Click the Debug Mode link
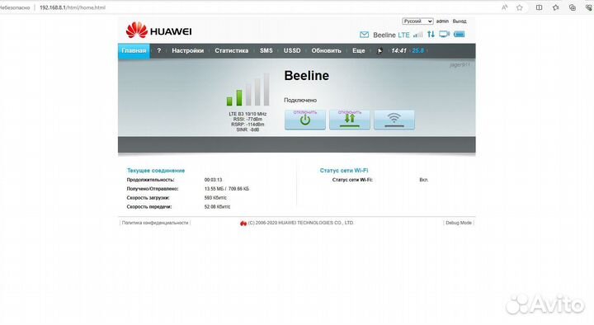 [459, 223]
